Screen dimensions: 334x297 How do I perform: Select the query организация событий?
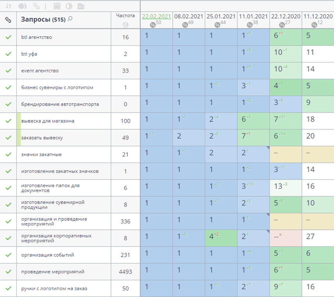[x=48, y=255]
